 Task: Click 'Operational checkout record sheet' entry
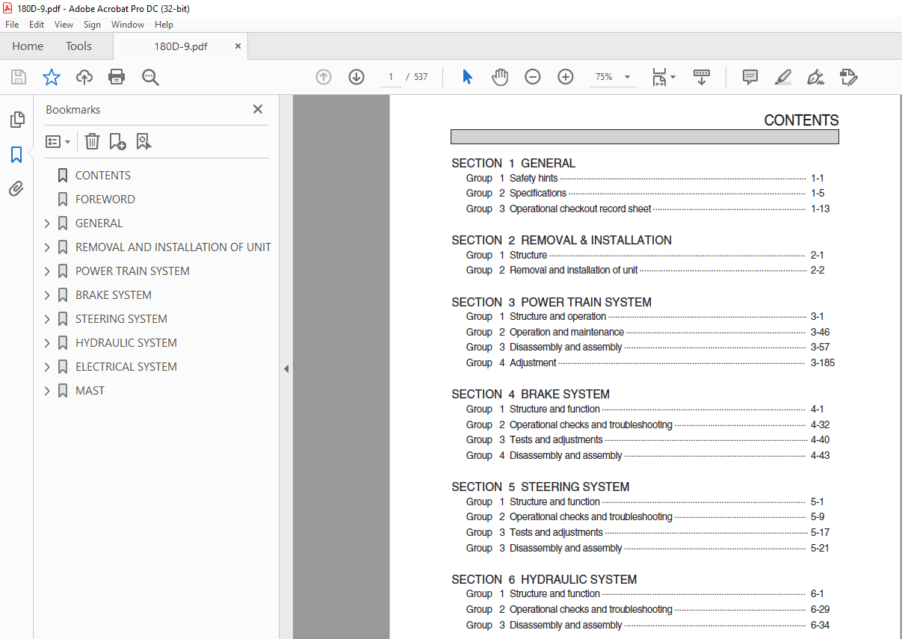click(581, 209)
